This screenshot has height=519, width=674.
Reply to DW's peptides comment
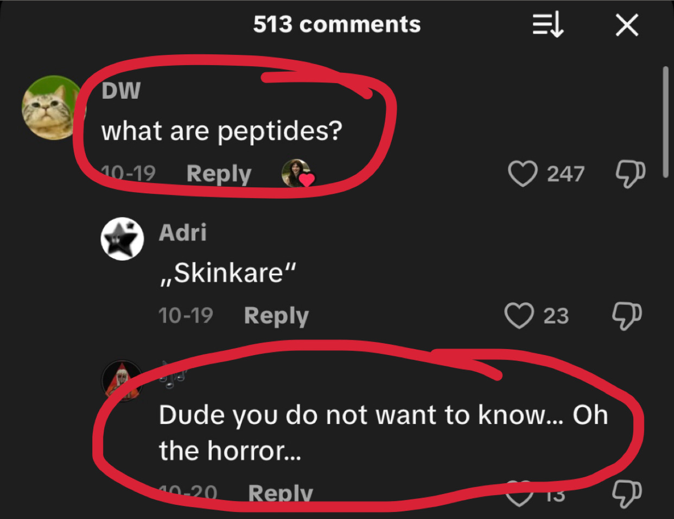(219, 174)
